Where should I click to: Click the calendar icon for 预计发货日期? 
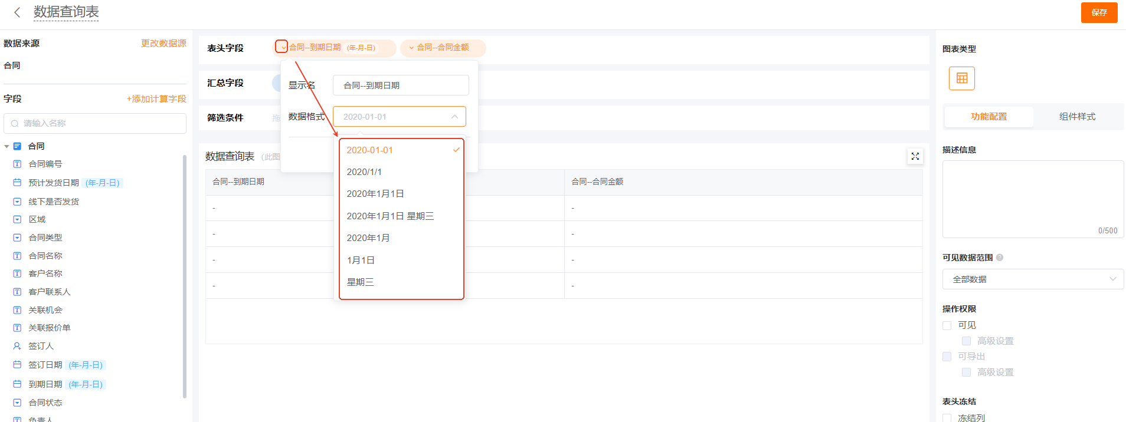17,183
